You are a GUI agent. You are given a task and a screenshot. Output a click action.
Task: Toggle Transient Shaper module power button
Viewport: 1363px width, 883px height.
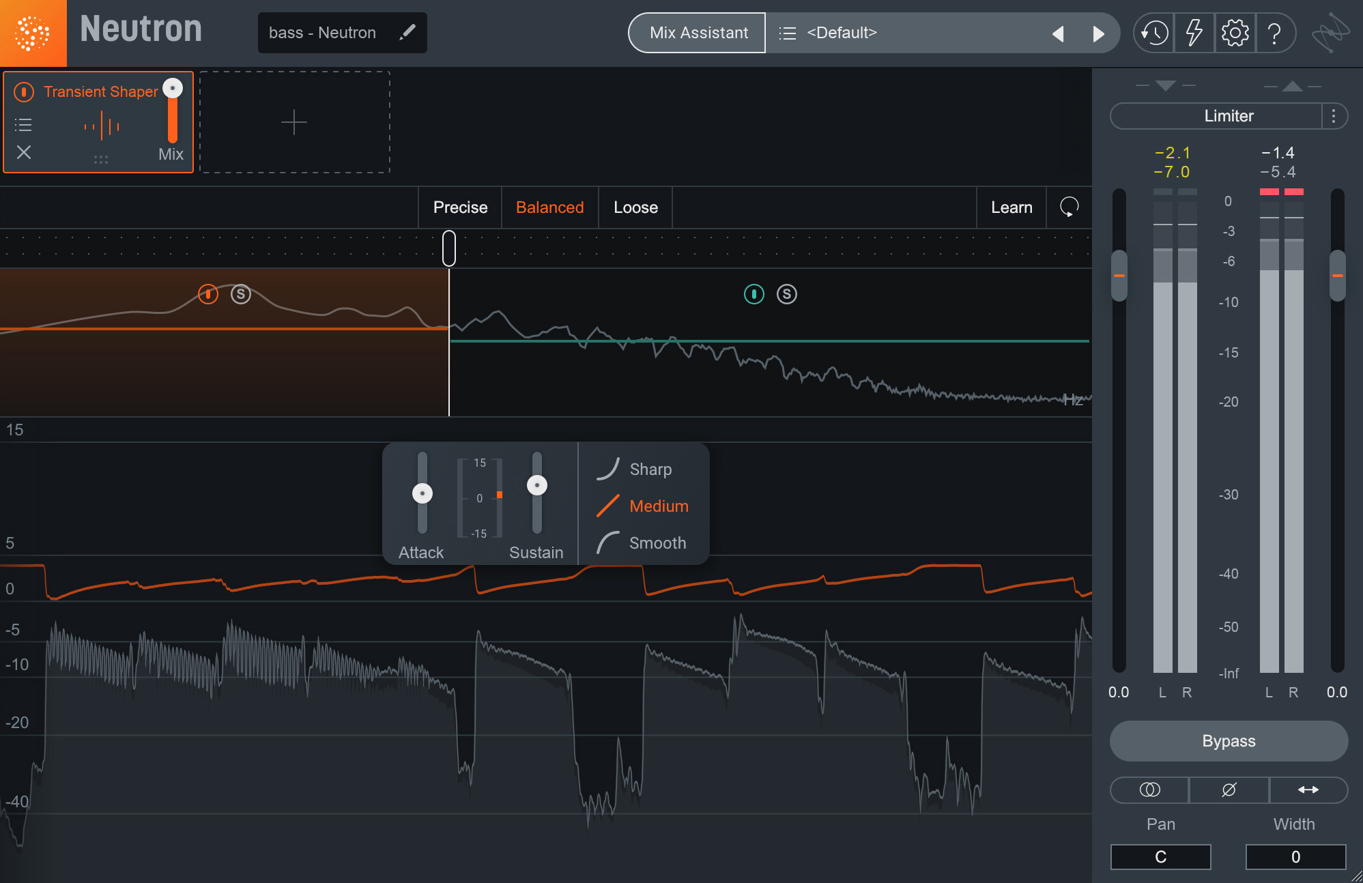(x=24, y=91)
